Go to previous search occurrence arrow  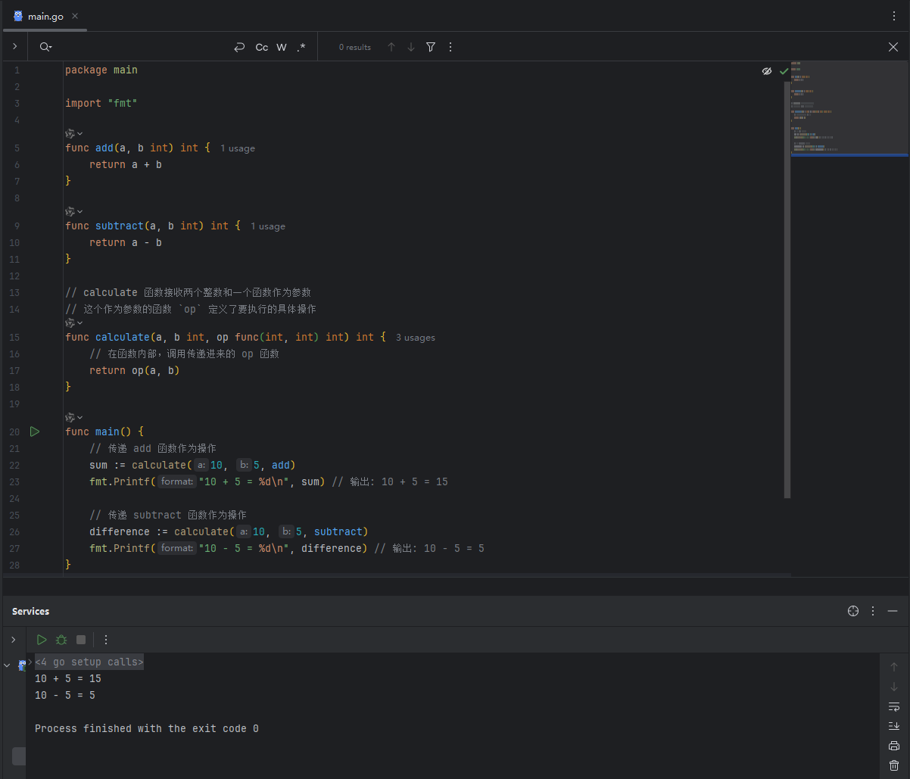coord(391,47)
